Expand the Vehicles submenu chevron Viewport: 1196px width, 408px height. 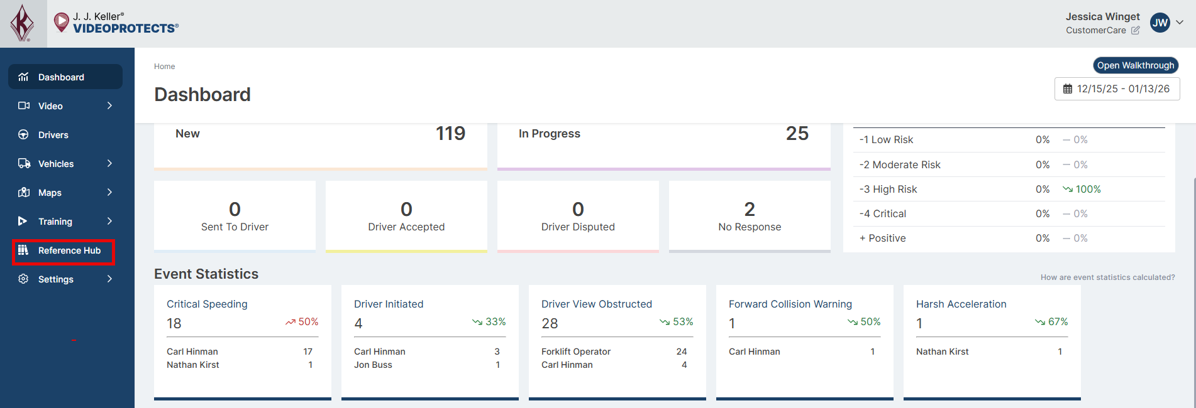tap(109, 164)
